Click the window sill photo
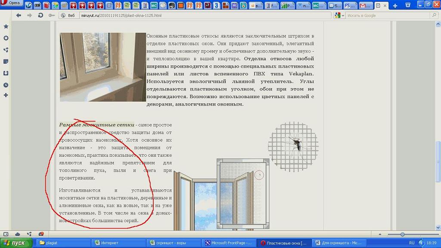The image size is (441, 248). click(x=102, y=67)
